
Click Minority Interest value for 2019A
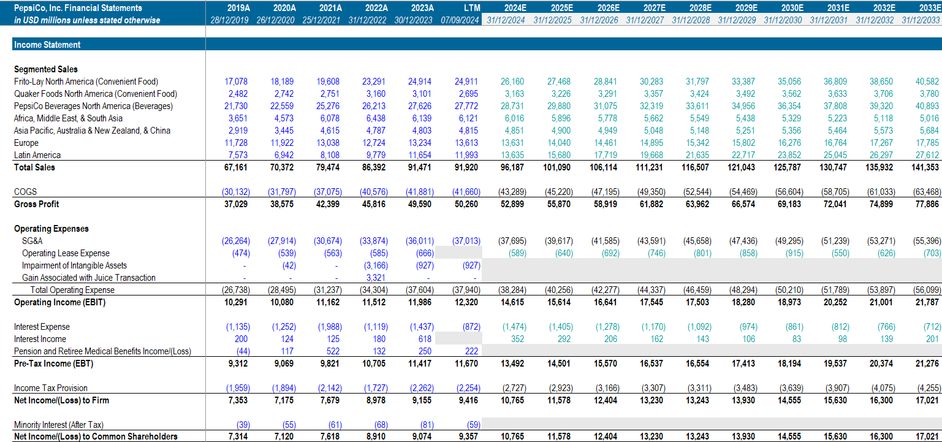pos(241,425)
